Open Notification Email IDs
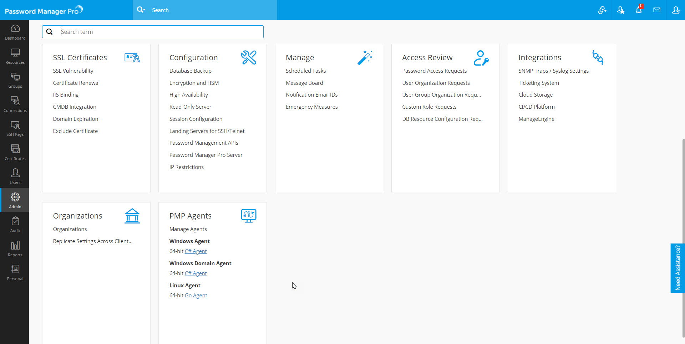The width and height of the screenshot is (685, 344). [x=312, y=95]
